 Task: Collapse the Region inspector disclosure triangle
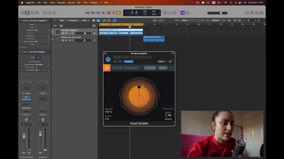point(20,21)
